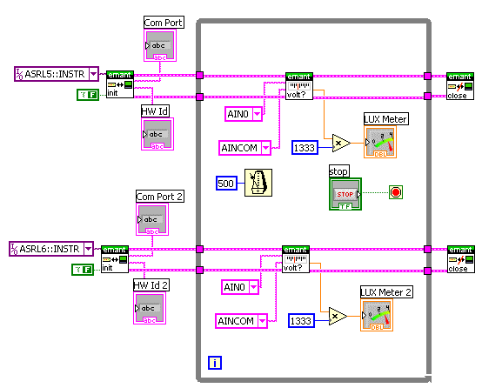Click the HW Id 2 string indicator terminal
Screen dimensions: 482x388
(150, 308)
